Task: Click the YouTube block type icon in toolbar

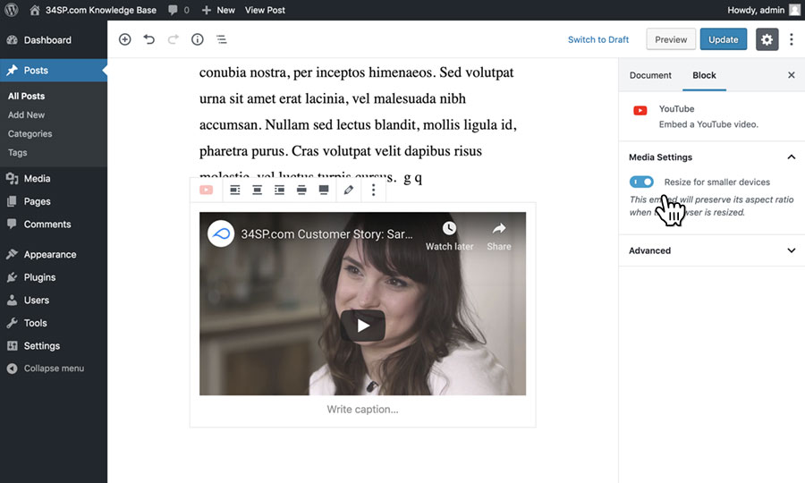Action: [207, 190]
